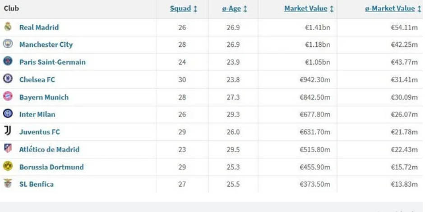Click the Atlético de Madrid crest
The image size is (425, 212).
point(8,148)
